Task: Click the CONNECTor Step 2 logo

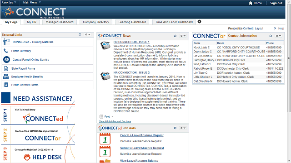Action: [43, 138]
